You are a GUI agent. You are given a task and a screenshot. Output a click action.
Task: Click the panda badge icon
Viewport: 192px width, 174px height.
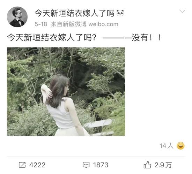point(120,13)
